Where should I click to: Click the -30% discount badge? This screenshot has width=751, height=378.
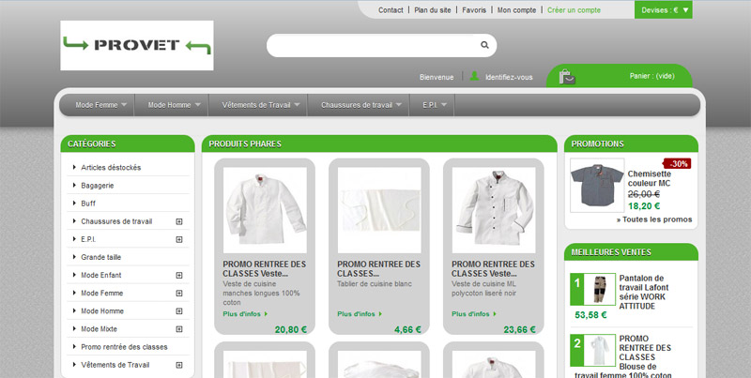pyautogui.click(x=677, y=163)
